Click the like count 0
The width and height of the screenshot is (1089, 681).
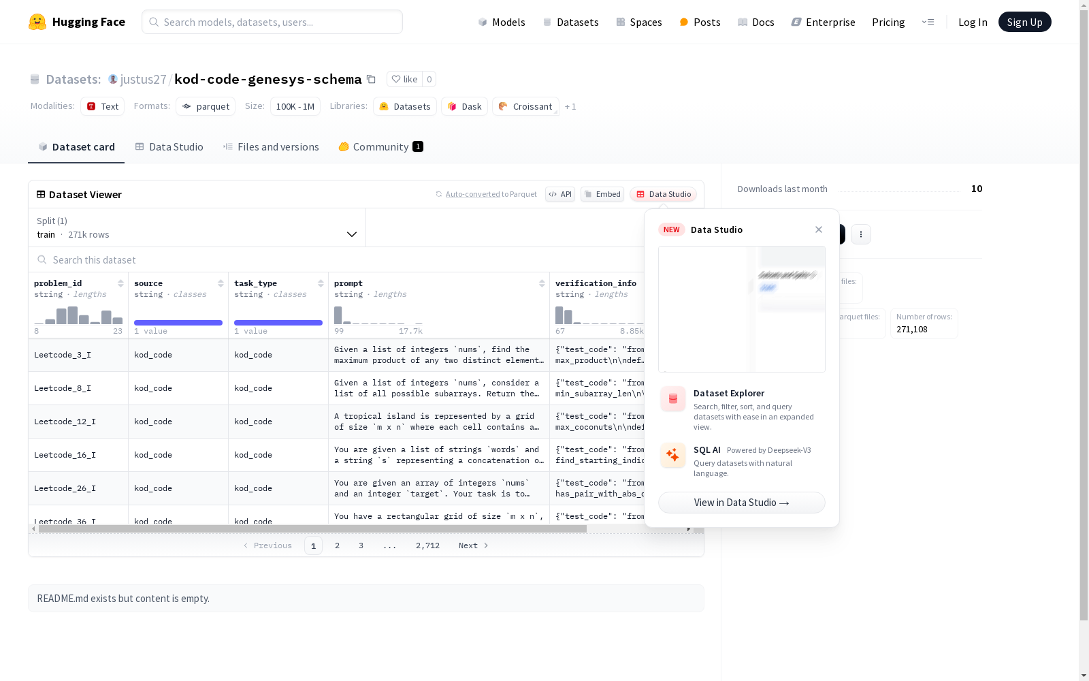(429, 79)
